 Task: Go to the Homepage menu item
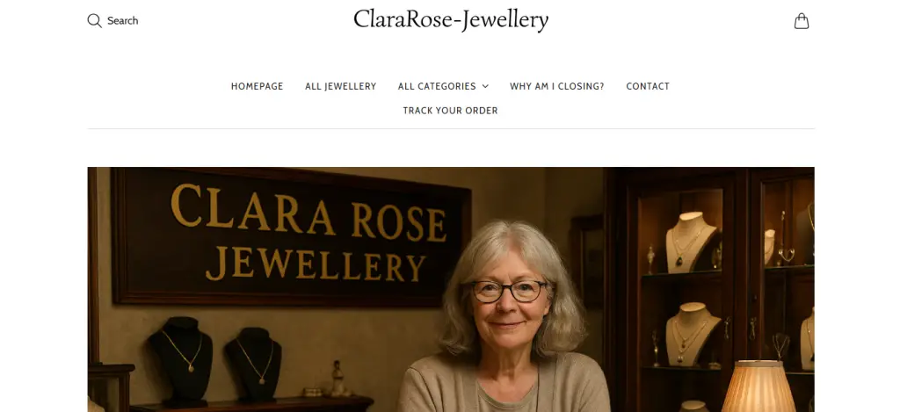pos(258,86)
